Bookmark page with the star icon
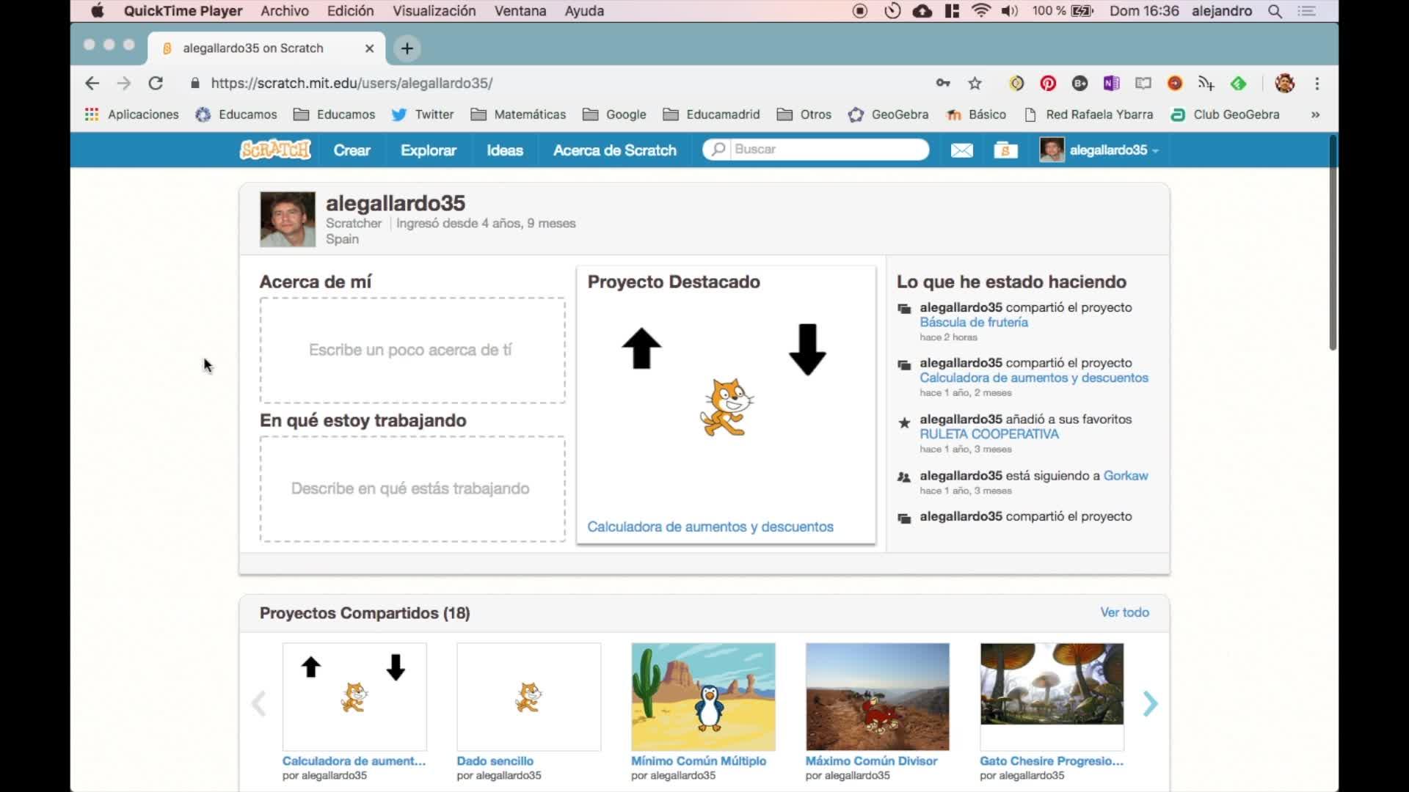 tap(975, 84)
